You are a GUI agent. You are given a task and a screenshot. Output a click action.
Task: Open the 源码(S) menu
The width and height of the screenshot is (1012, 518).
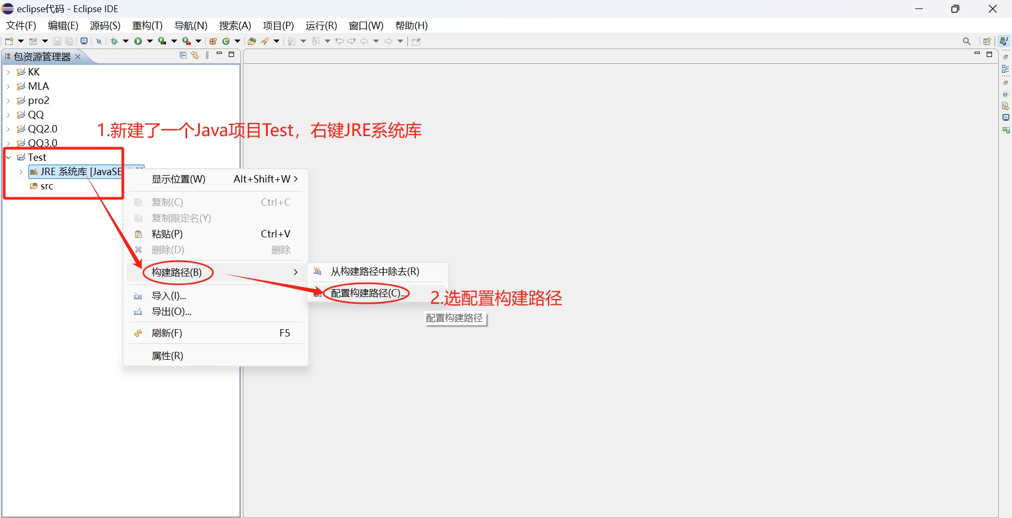pyautogui.click(x=105, y=25)
